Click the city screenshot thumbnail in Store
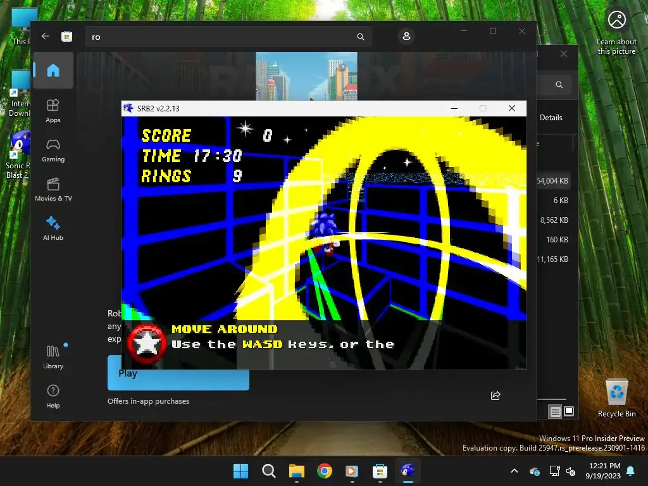The image size is (648, 486). click(306, 76)
